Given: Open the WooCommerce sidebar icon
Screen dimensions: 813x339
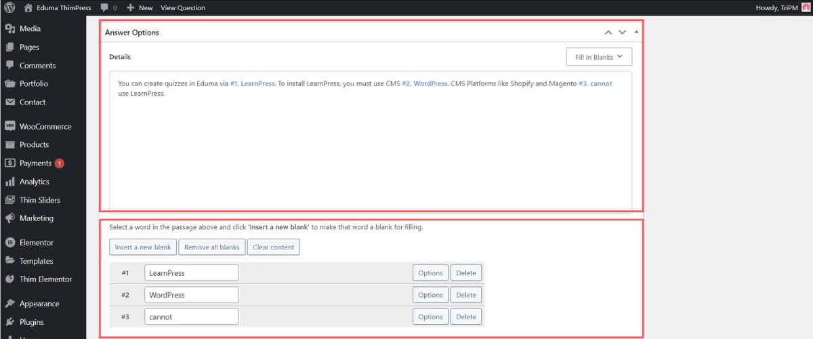Looking at the screenshot, I should [10, 126].
